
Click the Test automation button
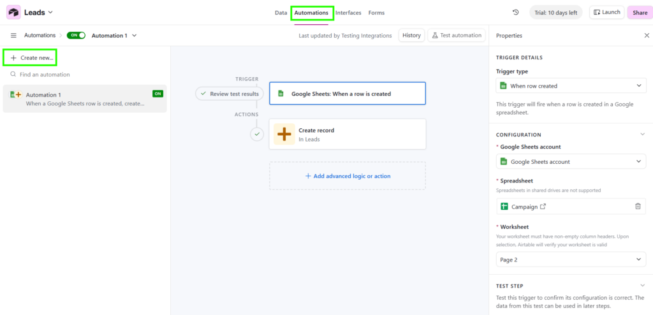click(x=455, y=36)
